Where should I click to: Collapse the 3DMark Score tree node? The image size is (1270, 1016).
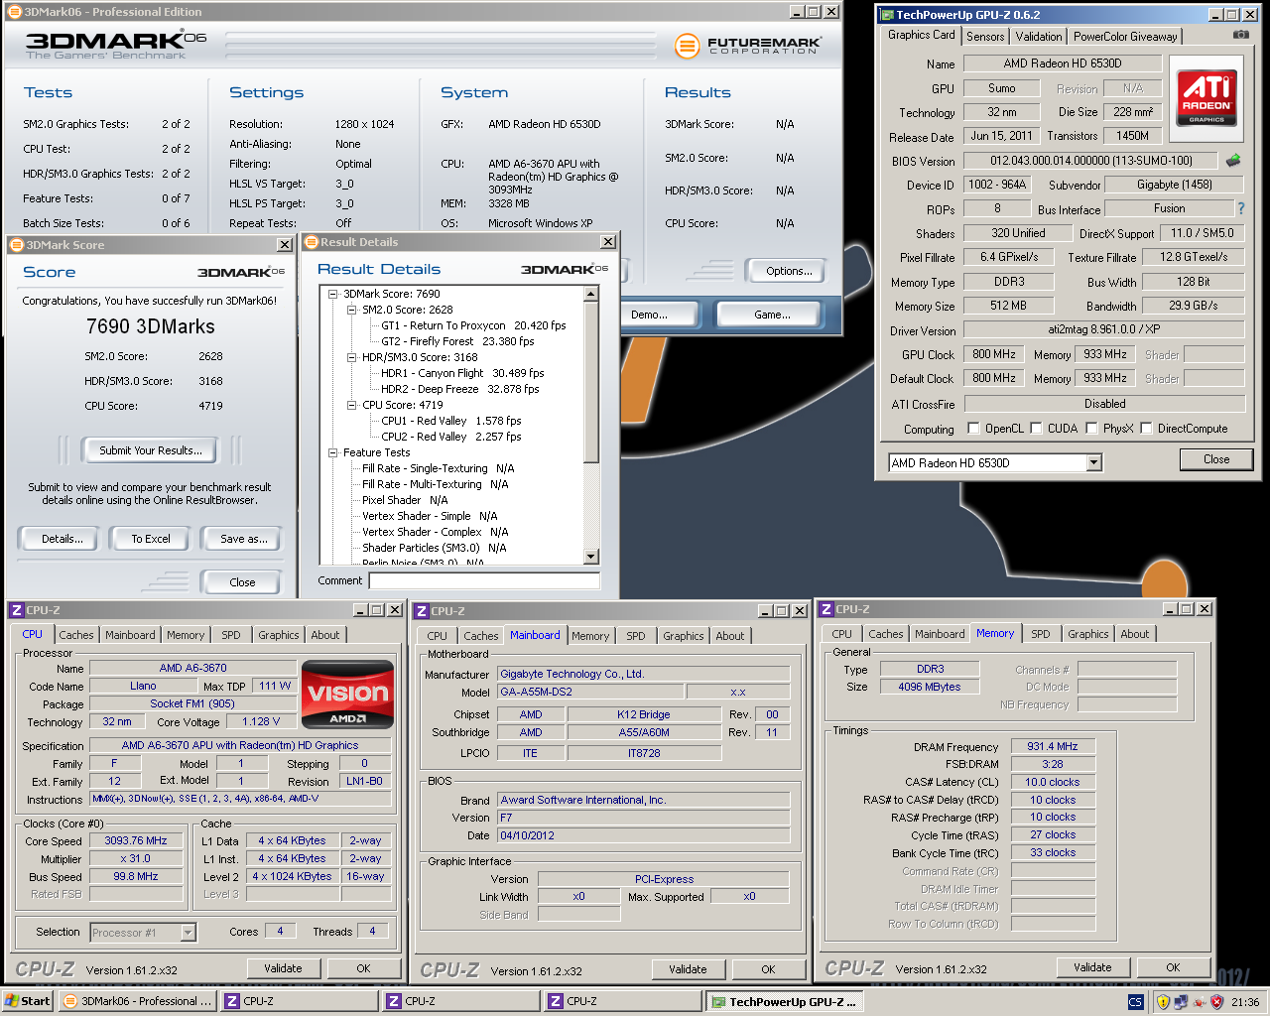(333, 294)
